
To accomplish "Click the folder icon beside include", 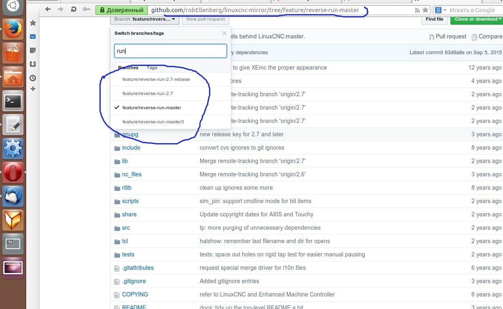I will pos(117,148).
